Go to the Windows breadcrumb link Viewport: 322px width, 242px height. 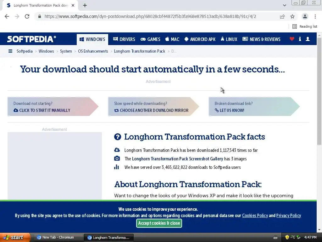pyautogui.click(x=46, y=51)
